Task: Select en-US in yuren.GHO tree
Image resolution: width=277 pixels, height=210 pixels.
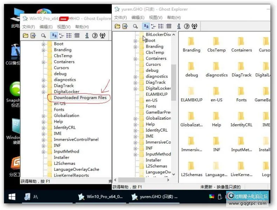Action: (151, 100)
